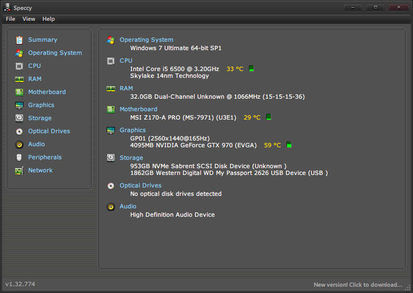The width and height of the screenshot is (413, 293).
Task: Click the CPU chip icon in main panel
Action: coord(111,61)
